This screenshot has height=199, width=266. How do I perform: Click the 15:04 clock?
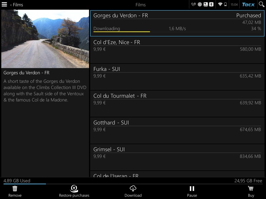point(234,5)
